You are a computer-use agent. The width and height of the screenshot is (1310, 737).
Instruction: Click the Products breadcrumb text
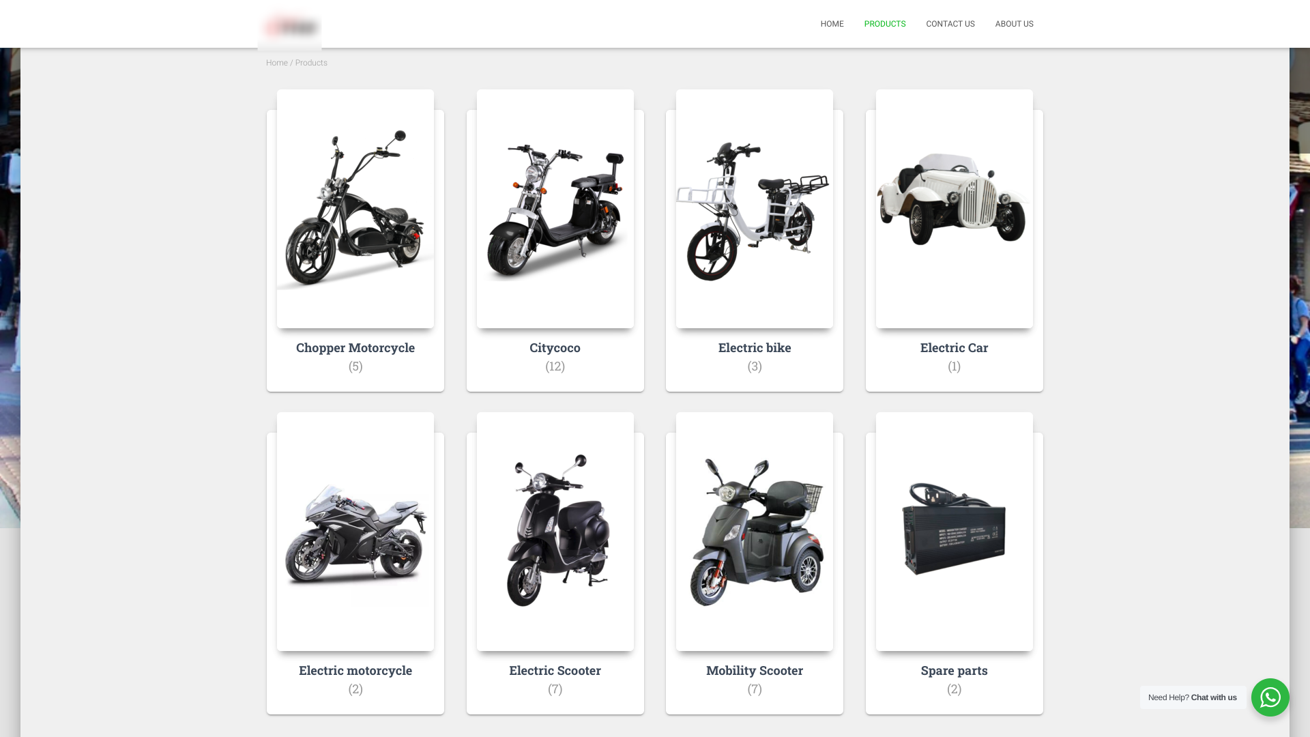click(311, 63)
